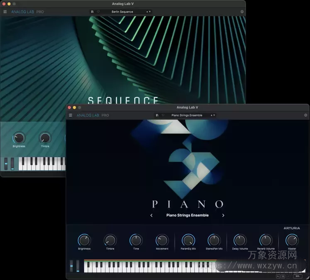
Task: Select previous preset up arrow in Berlin Sequence window
Action: 147,12
